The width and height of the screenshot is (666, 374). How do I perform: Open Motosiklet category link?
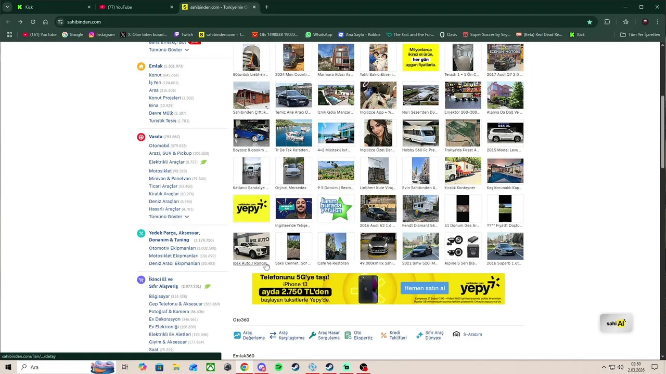(x=160, y=171)
